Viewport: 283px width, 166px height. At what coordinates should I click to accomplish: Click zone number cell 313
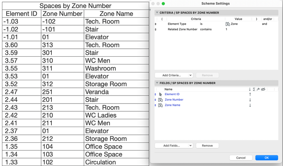62,45
